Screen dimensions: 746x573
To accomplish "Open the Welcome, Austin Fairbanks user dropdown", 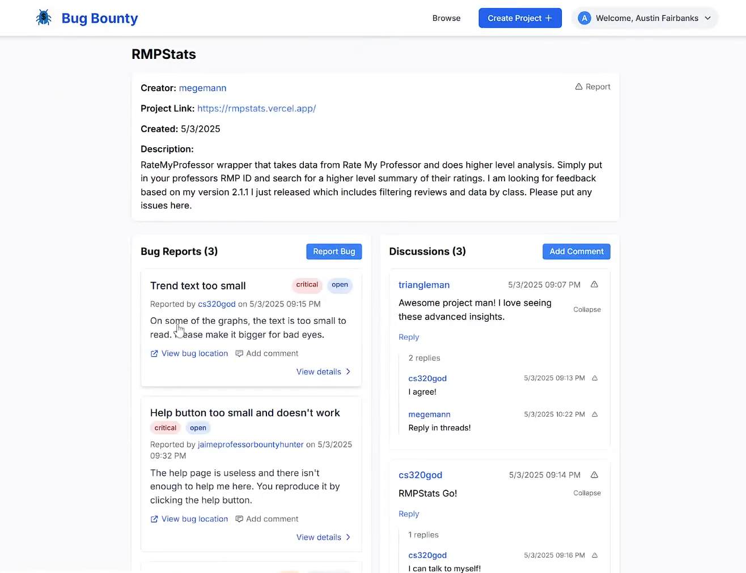I will pyautogui.click(x=645, y=18).
